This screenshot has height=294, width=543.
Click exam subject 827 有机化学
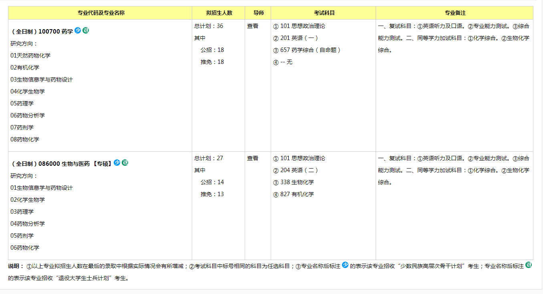297,194
